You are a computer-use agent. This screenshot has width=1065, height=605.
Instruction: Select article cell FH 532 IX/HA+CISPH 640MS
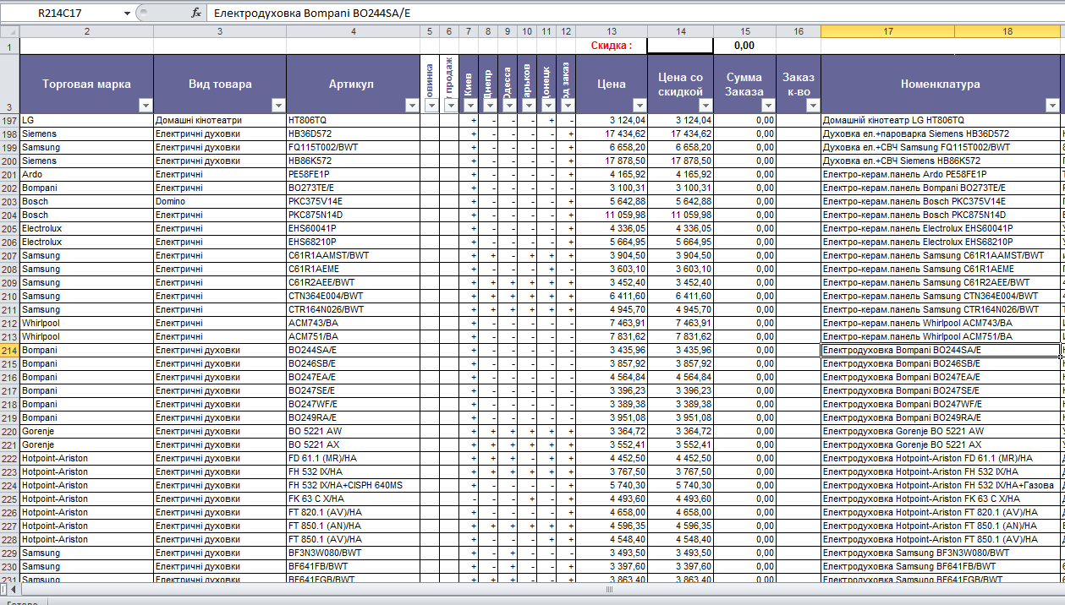coord(354,485)
